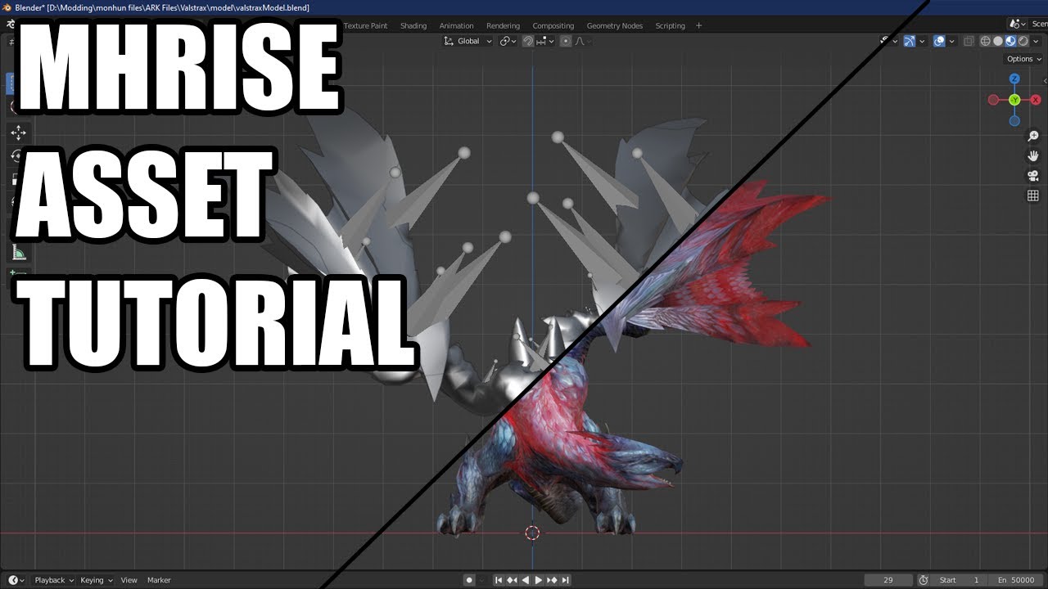Open the gizmo options dropdown arrow

pos(923,41)
